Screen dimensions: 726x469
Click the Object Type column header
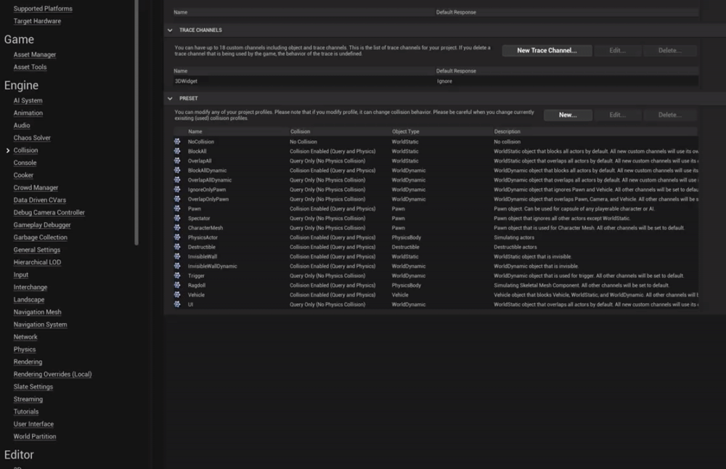pyautogui.click(x=406, y=131)
